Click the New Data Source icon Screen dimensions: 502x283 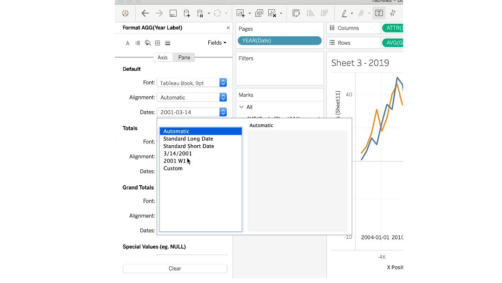point(187,13)
